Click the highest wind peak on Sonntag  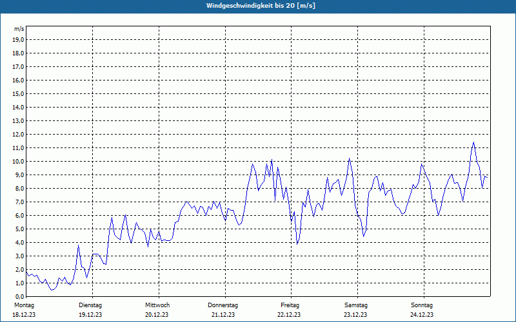pyautogui.click(x=473, y=142)
